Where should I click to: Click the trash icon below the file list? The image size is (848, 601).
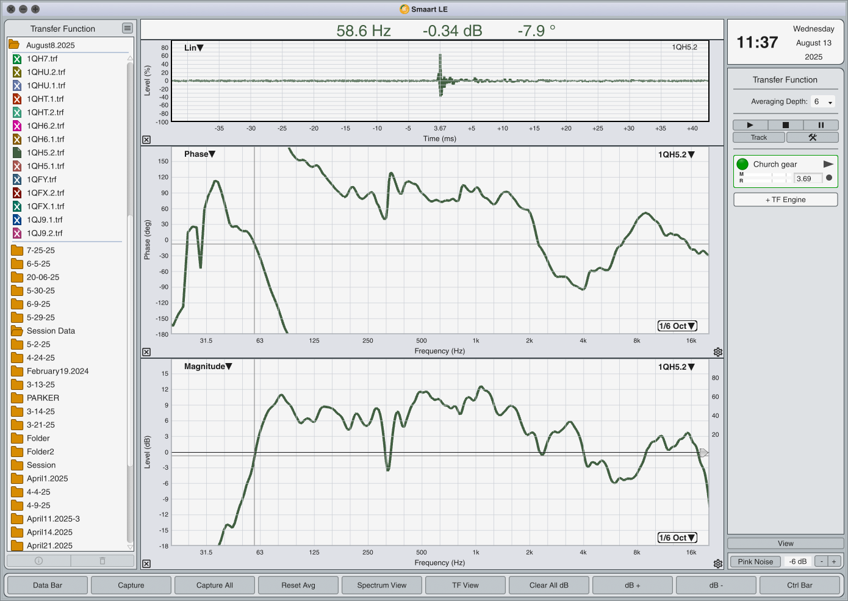tap(102, 561)
